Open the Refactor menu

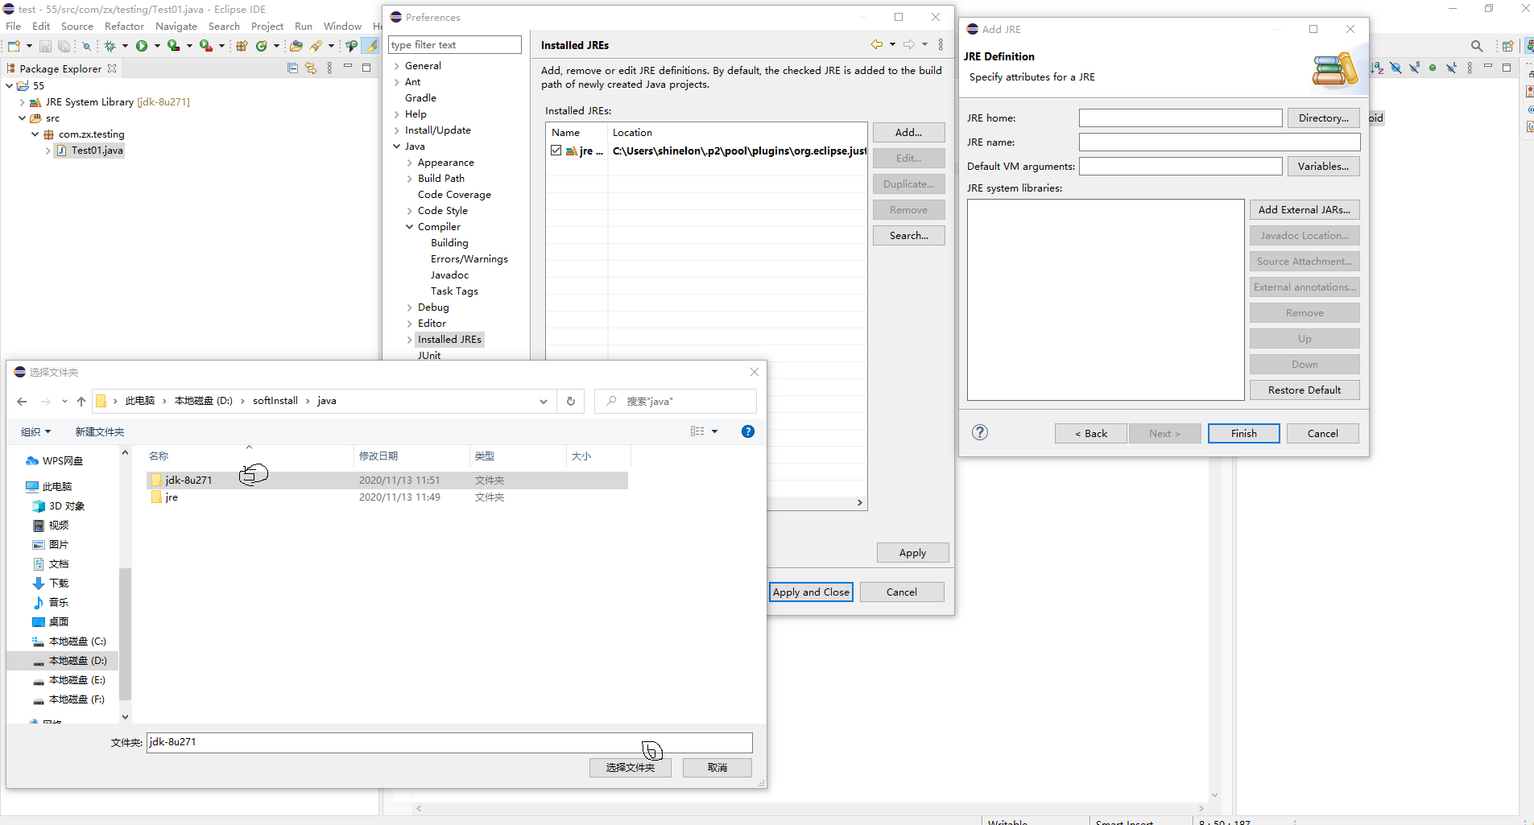coord(124,26)
